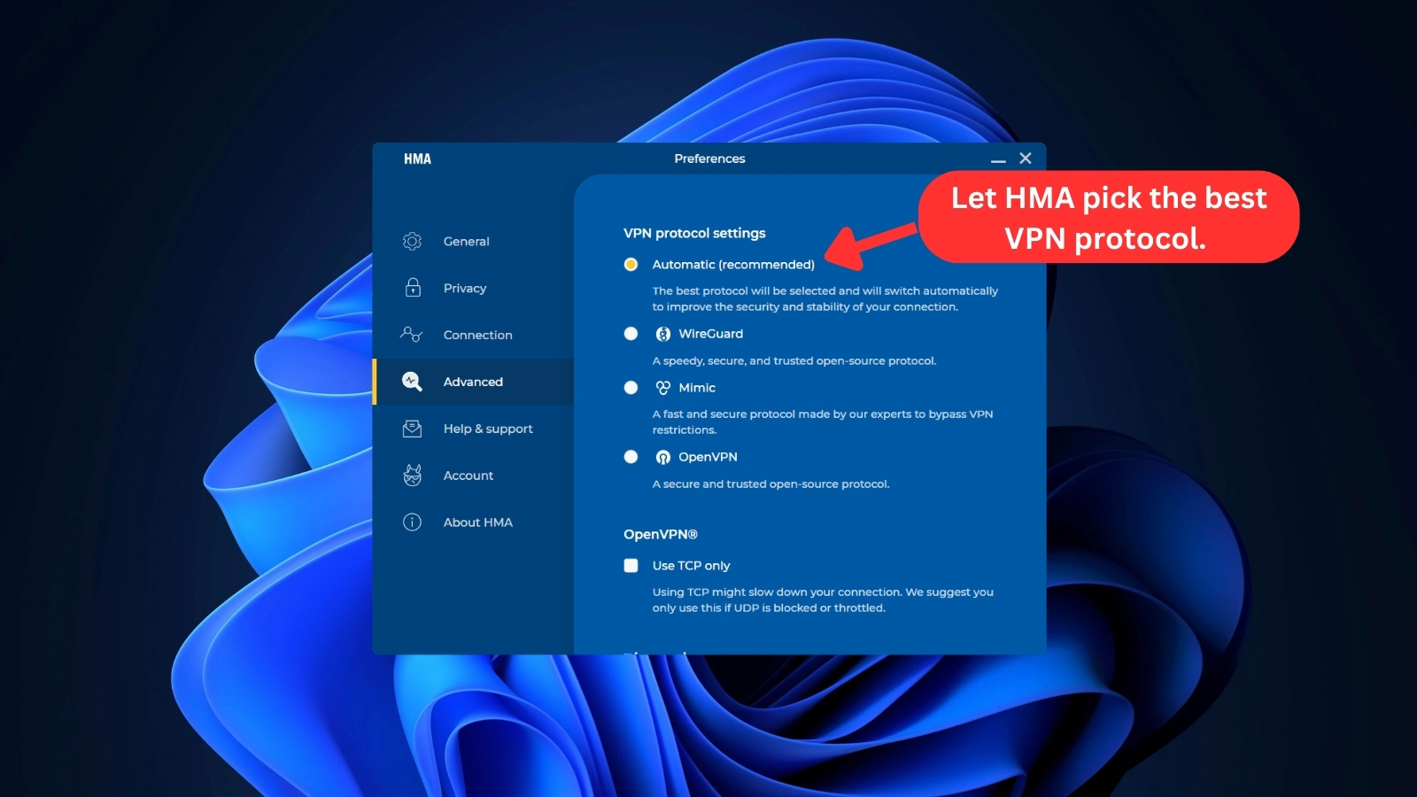Choose the Mimic protocol radio button

[x=631, y=388]
